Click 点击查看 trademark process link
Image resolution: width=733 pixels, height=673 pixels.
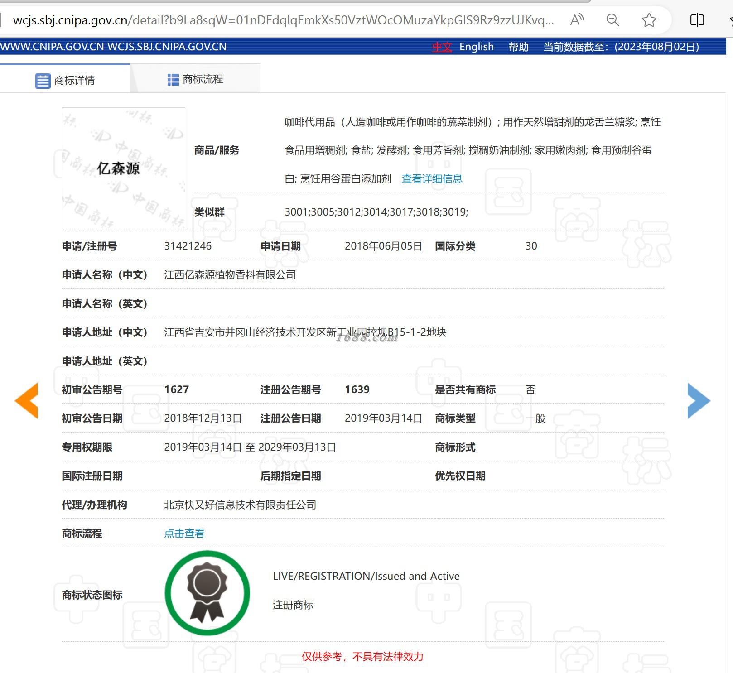184,534
